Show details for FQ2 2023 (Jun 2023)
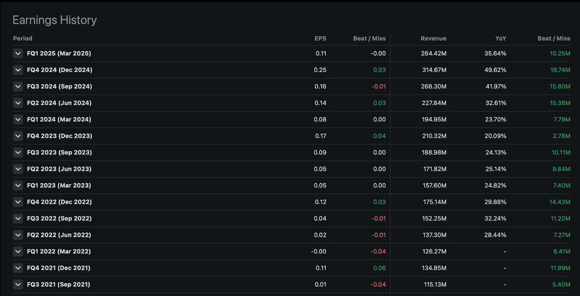580x296 pixels. click(18, 169)
